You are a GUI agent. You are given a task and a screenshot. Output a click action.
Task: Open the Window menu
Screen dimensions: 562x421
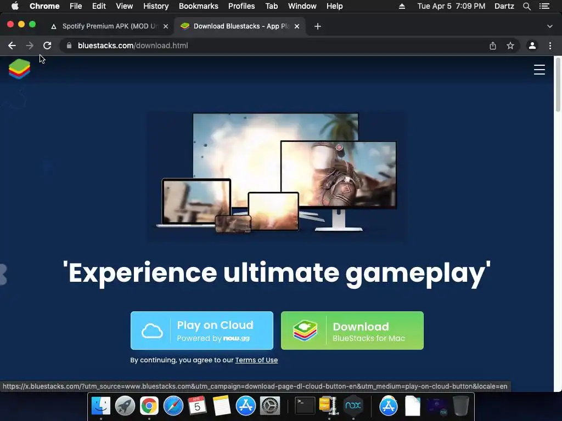pos(302,6)
